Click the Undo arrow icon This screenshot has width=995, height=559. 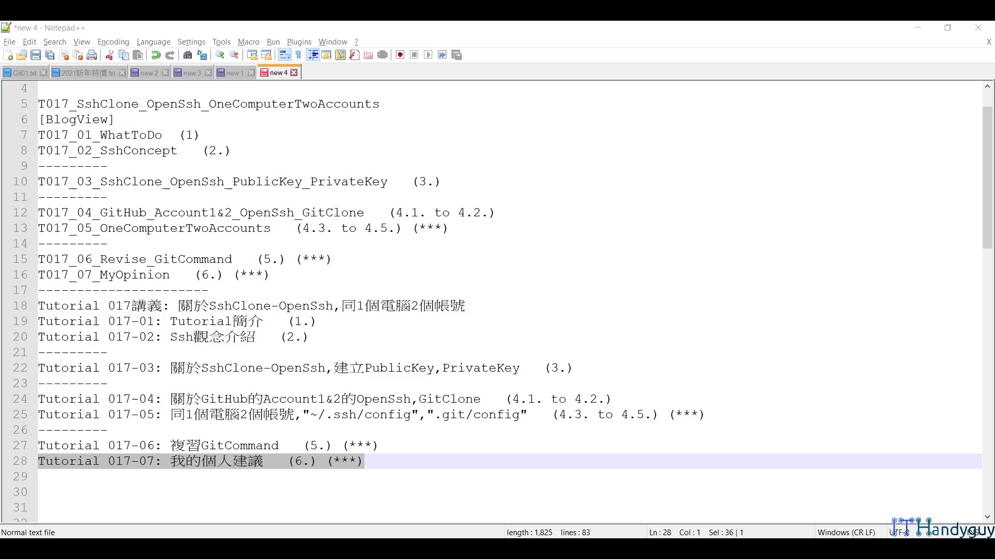click(155, 55)
